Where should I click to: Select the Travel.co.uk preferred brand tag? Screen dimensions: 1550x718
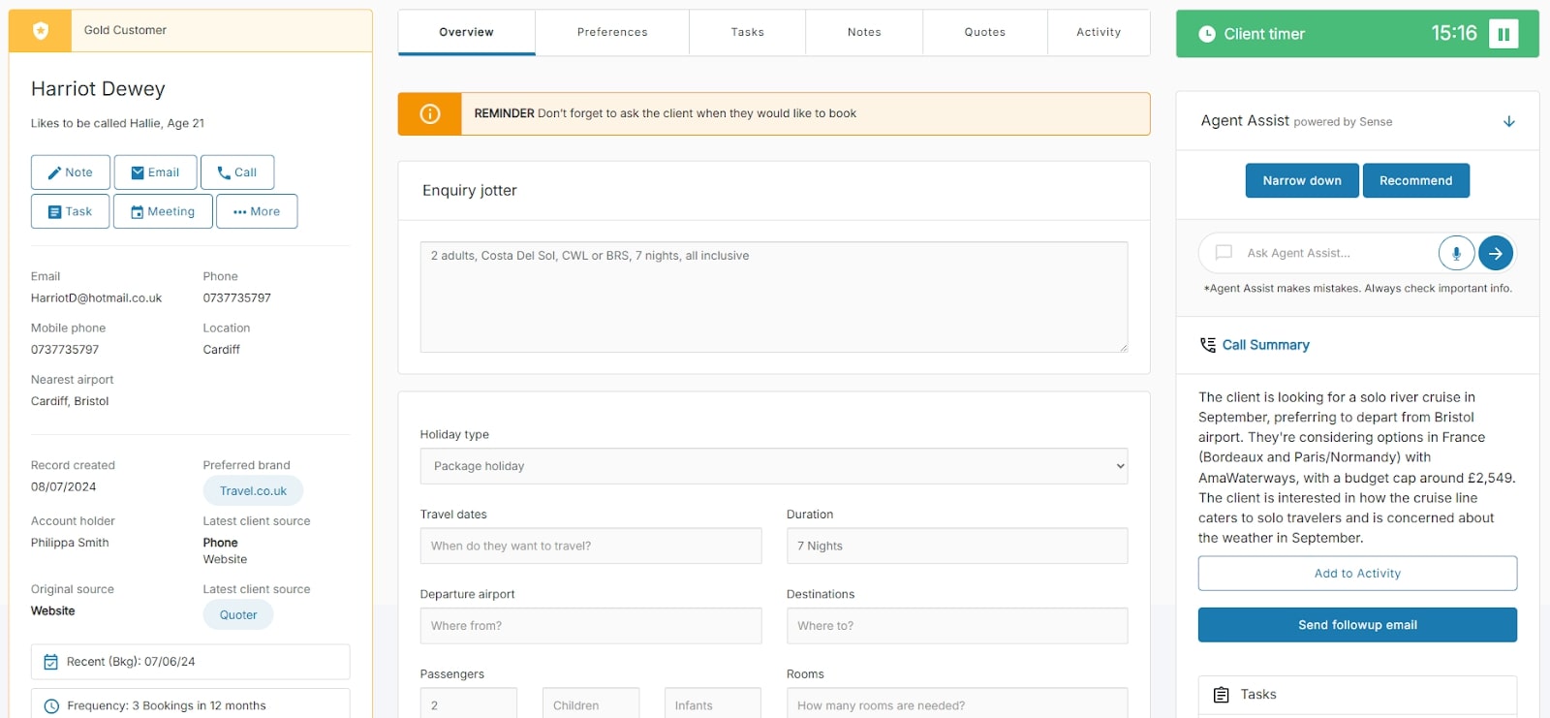click(x=253, y=491)
